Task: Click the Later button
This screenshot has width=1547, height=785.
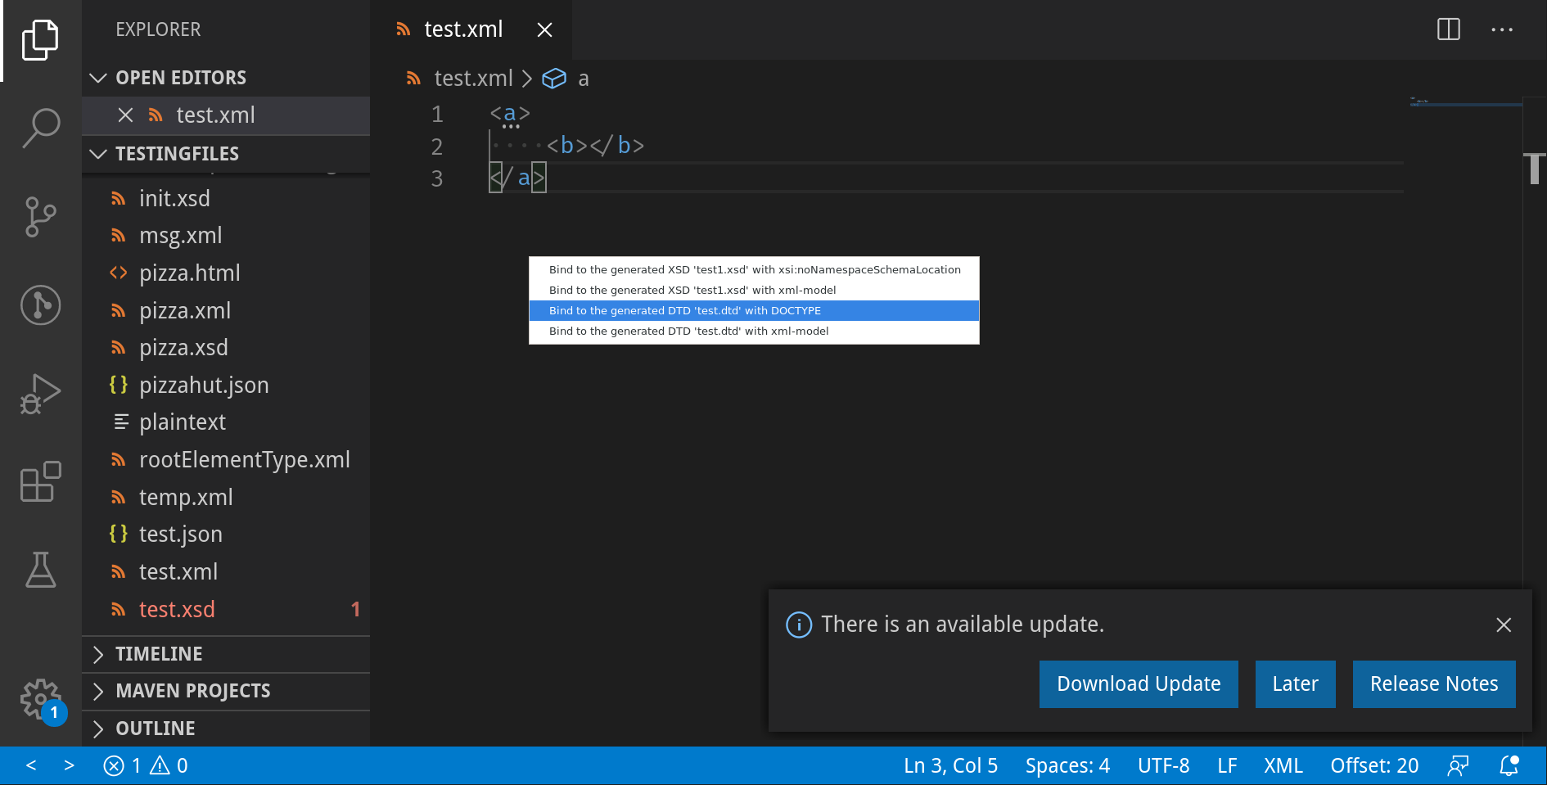Action: click(1295, 684)
